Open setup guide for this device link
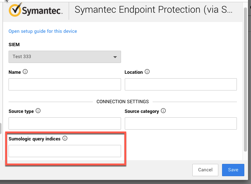The height and width of the screenshot is (184, 251). point(43,31)
